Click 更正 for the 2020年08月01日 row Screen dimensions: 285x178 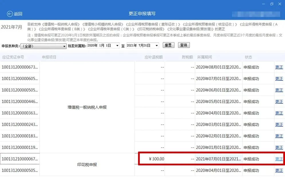point(279,67)
